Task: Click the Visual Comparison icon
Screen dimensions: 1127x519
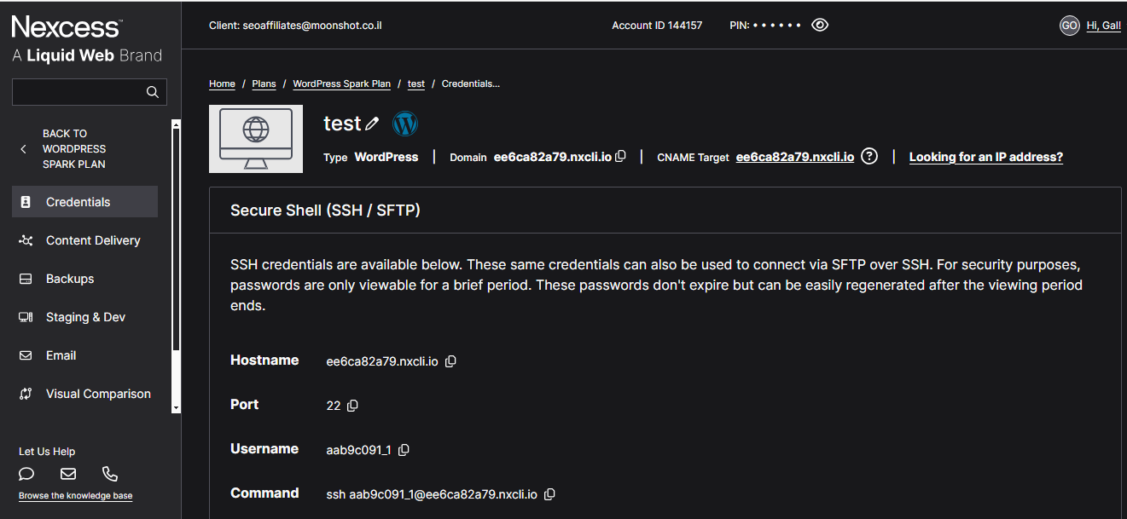Action: click(26, 394)
